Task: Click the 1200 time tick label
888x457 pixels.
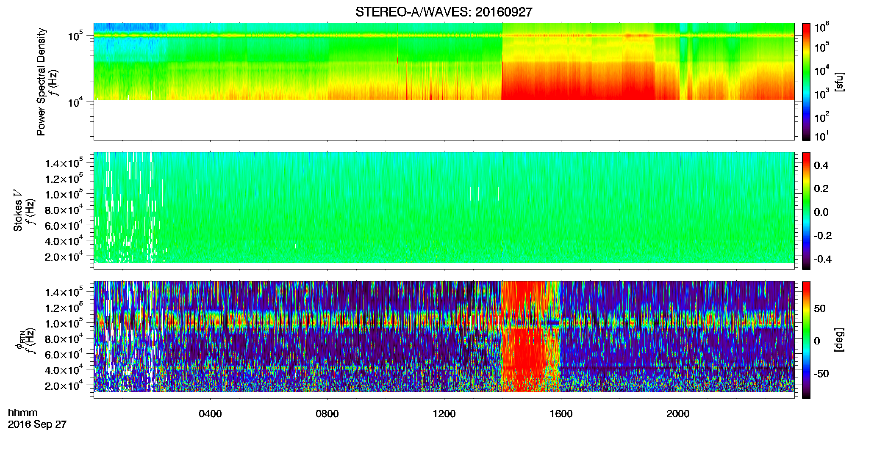Action: click(444, 414)
